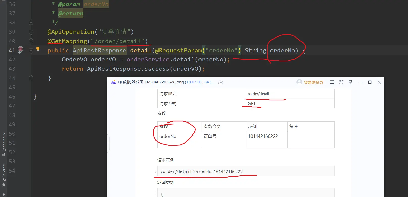Open the hamburger menu in image viewer
Viewport: 408px width, 197px height.
pyautogui.click(x=332, y=82)
